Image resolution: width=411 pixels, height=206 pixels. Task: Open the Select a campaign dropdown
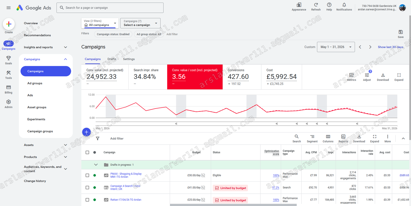tap(140, 23)
